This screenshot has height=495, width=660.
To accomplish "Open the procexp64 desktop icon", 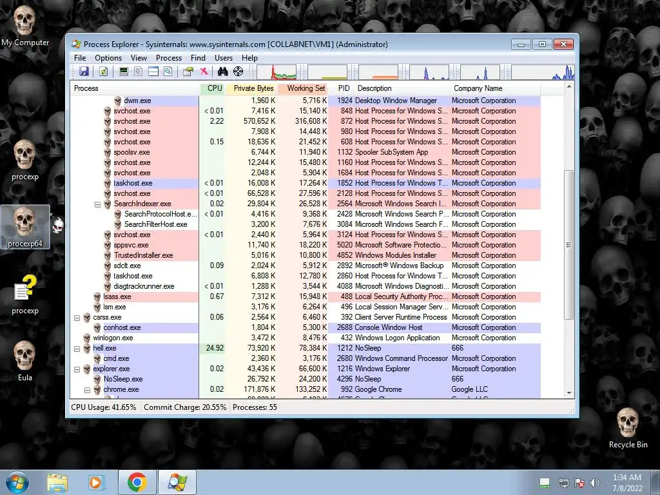I will pyautogui.click(x=25, y=227).
